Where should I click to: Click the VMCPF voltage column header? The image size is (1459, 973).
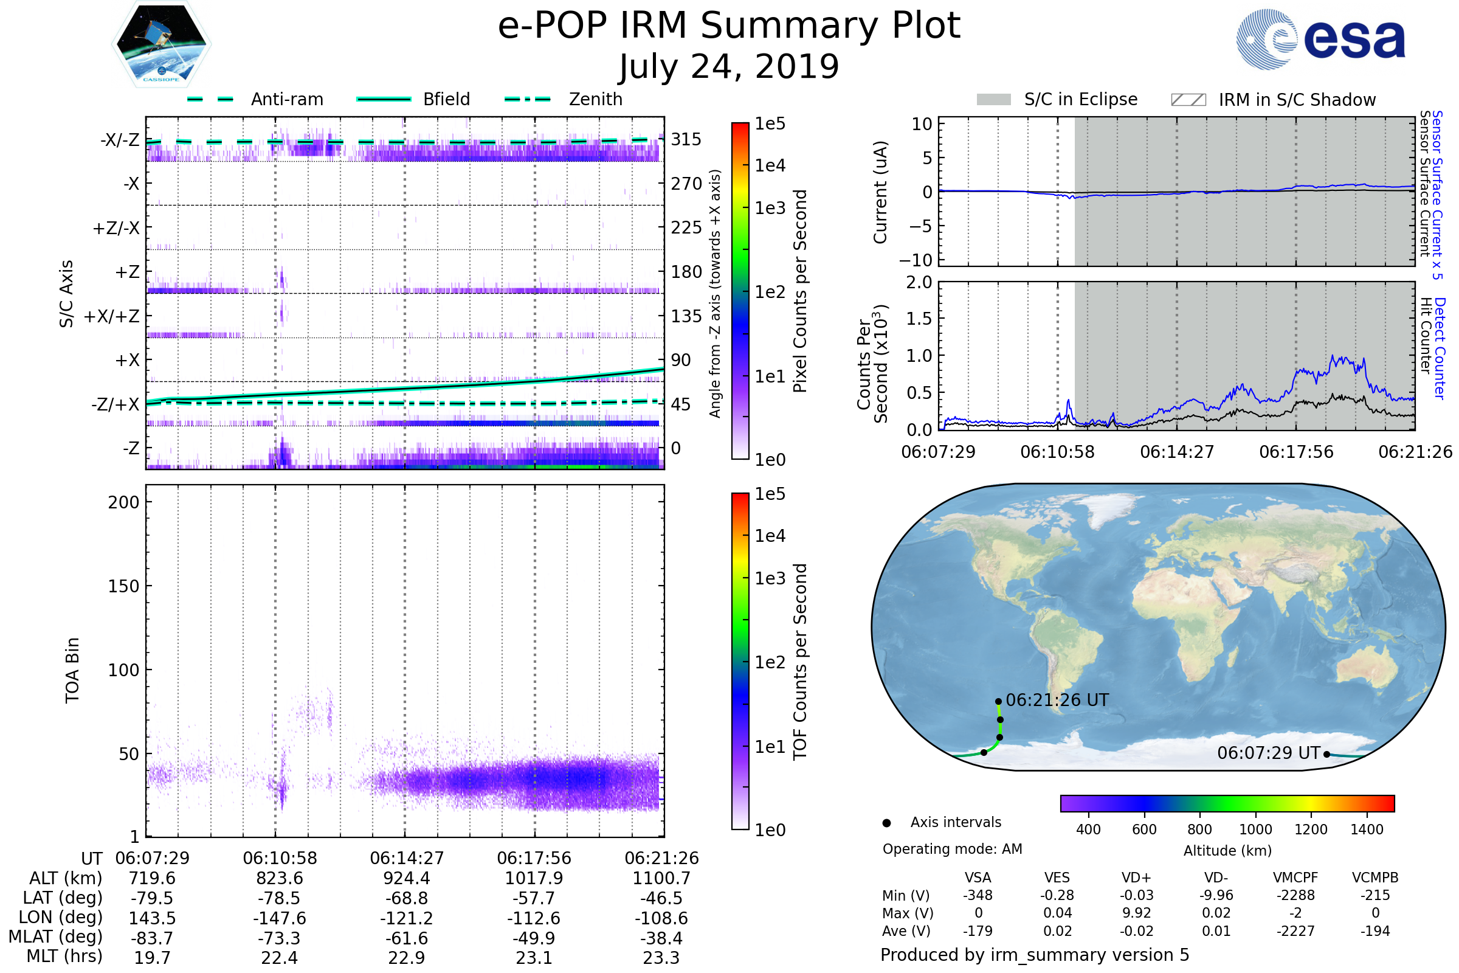tap(1295, 878)
